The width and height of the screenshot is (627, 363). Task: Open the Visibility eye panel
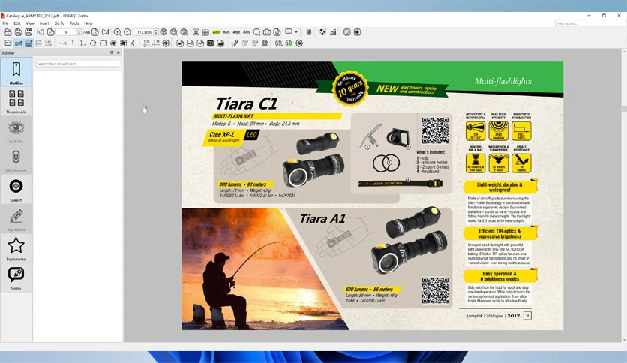point(16,130)
